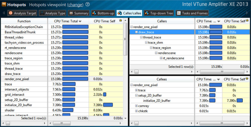Viewport: 251px width, 127px height.
Task: Select initialize_2D_buffer in Function list
Action: [x=18, y=105]
